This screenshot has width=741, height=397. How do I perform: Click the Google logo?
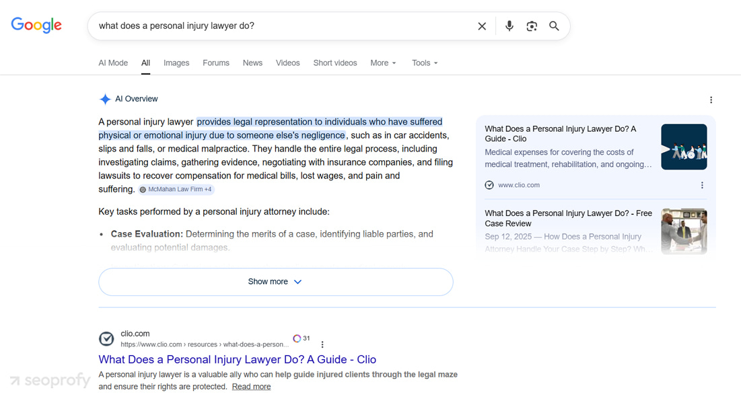(x=36, y=25)
